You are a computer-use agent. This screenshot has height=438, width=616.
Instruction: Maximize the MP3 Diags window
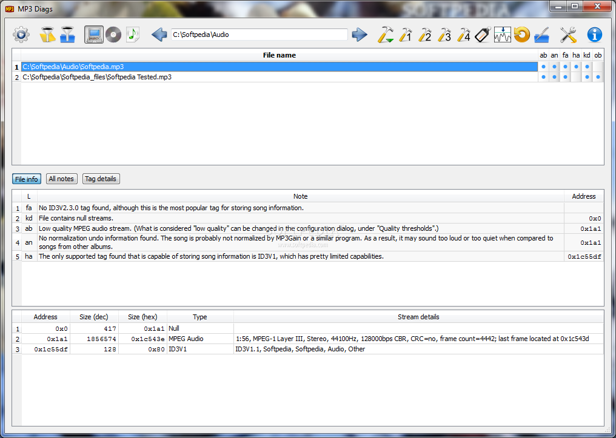tap(575, 6)
